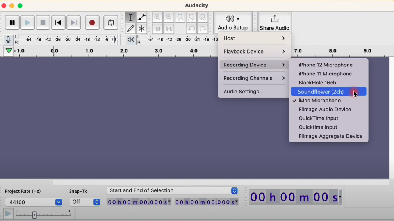
Task: Click the Audio Setup toolbar button
Action: pos(233,23)
